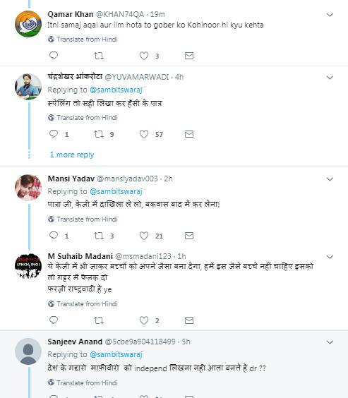The height and width of the screenshot is (398, 348).
Task: Translate Qamar Khan's tweet from Hindi
Action: coord(83,40)
